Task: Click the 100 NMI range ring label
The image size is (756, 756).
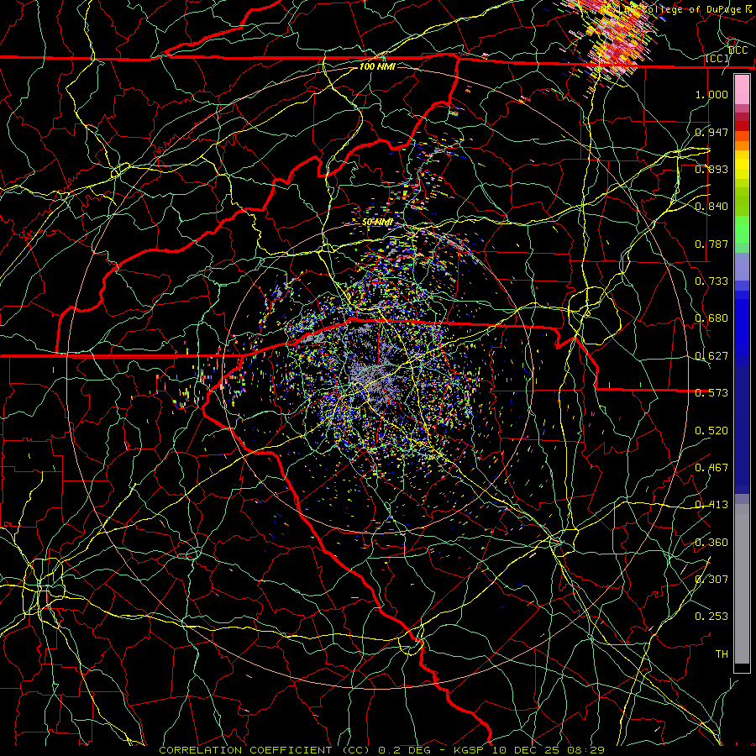Action: pyautogui.click(x=377, y=66)
